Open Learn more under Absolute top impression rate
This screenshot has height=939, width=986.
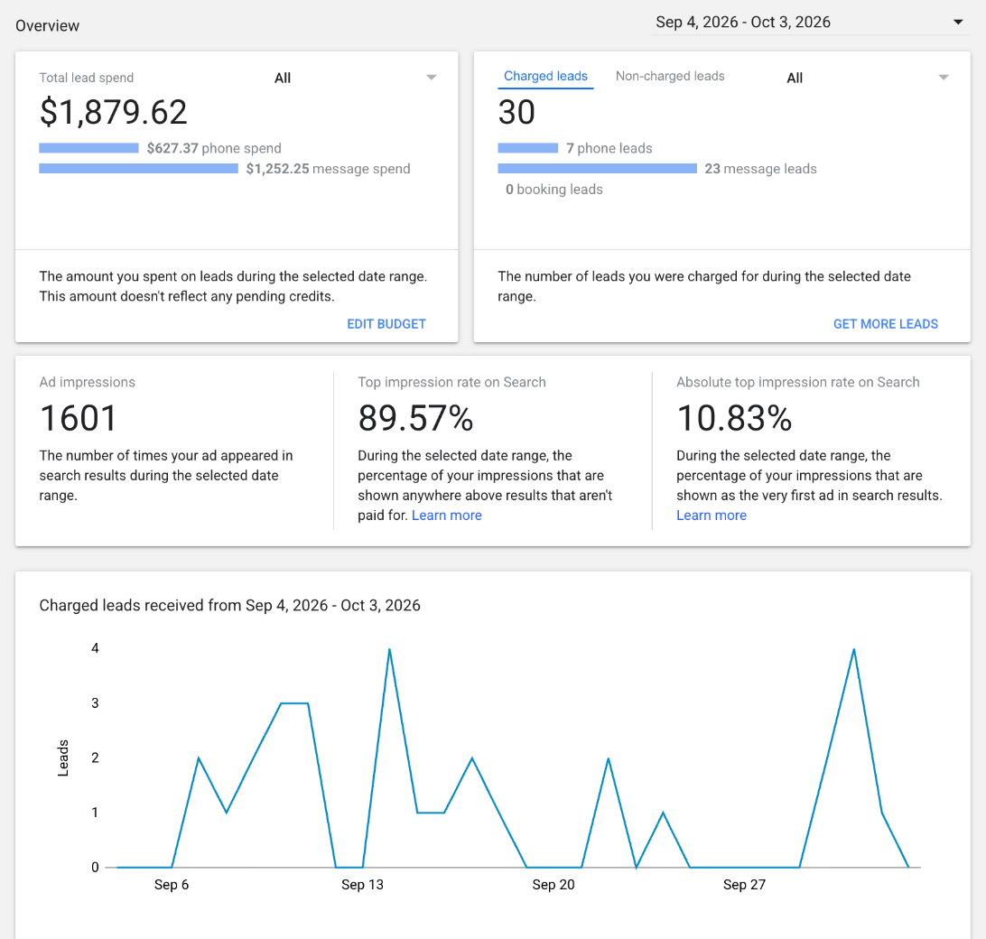[x=712, y=516]
